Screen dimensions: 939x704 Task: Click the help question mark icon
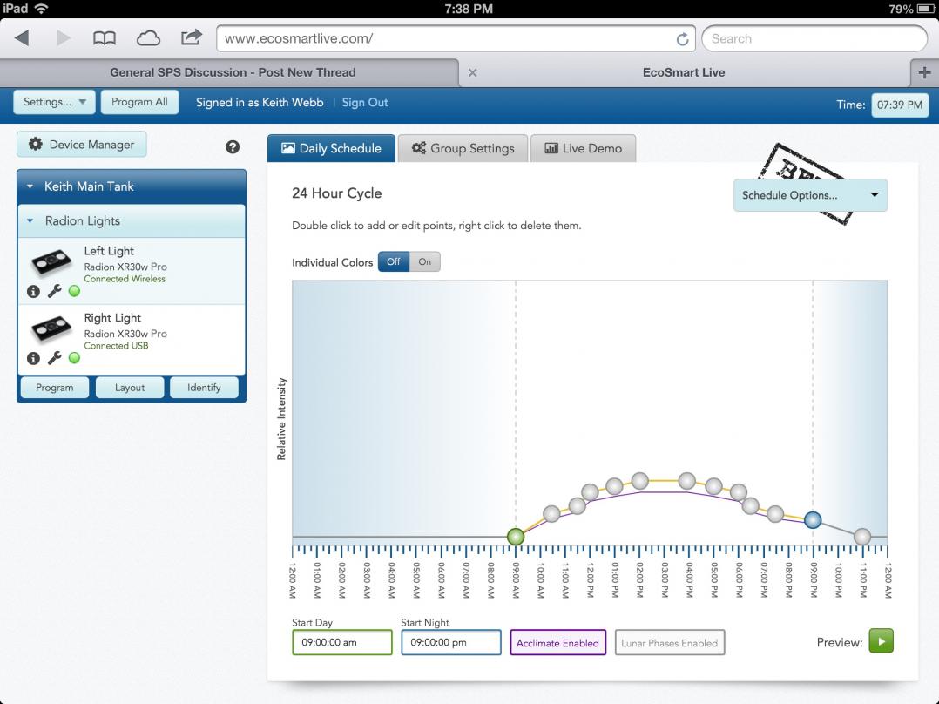click(x=233, y=146)
